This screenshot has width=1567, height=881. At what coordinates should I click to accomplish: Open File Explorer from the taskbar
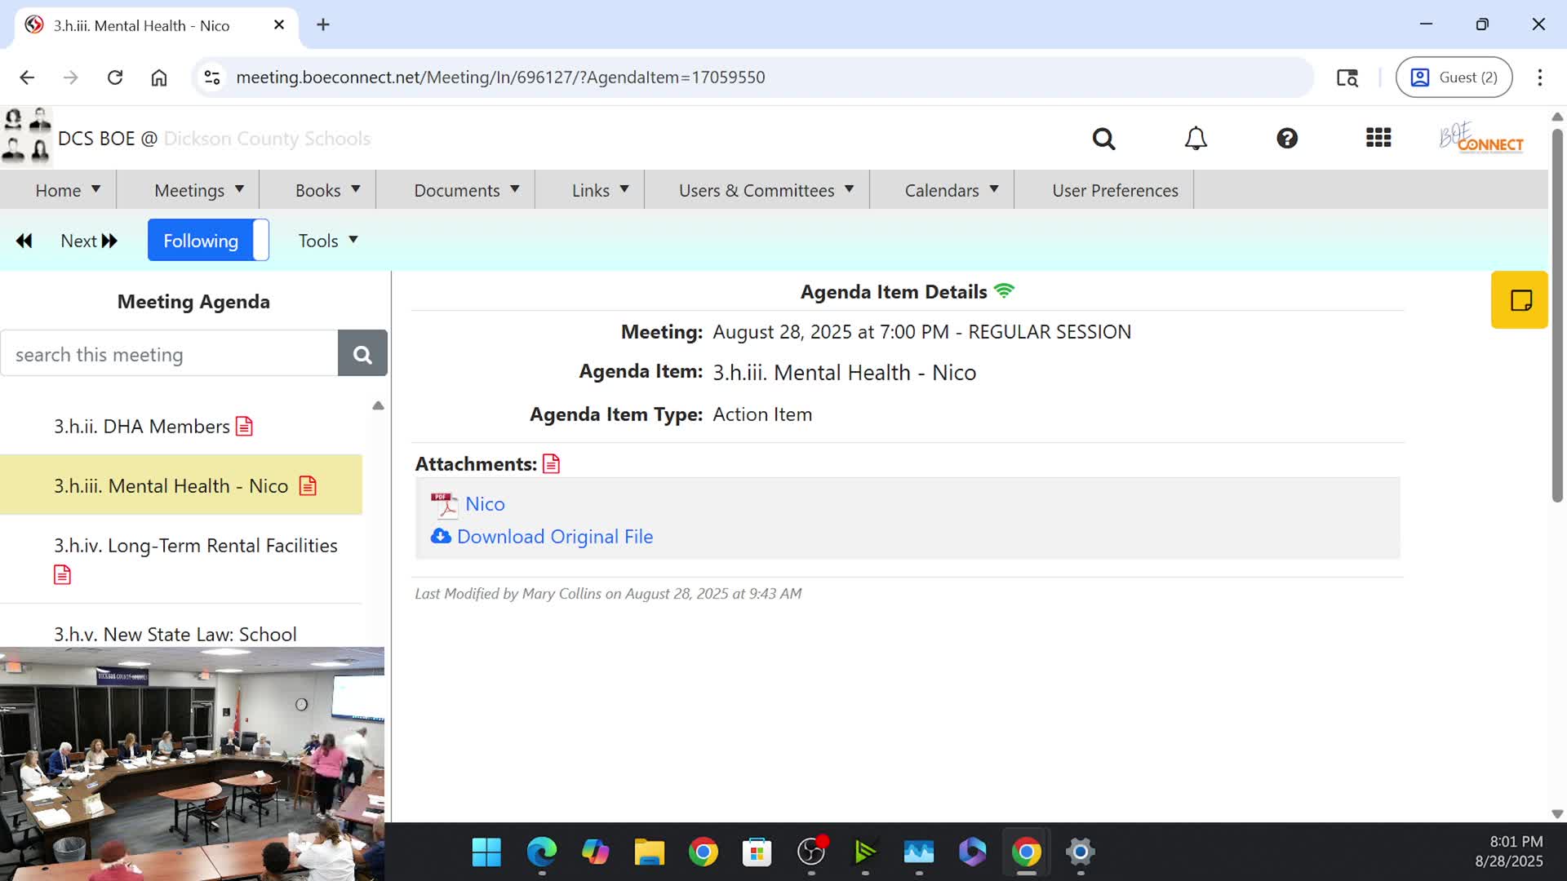point(649,852)
